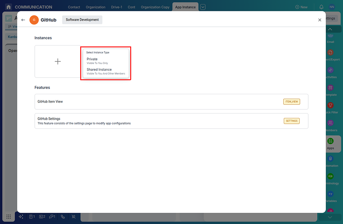Switch to the Organization tab
Viewport: 343px width, 224px height.
[x=96, y=7]
